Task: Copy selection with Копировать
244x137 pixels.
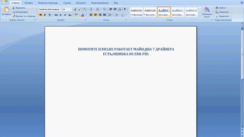Action: click(20, 12)
